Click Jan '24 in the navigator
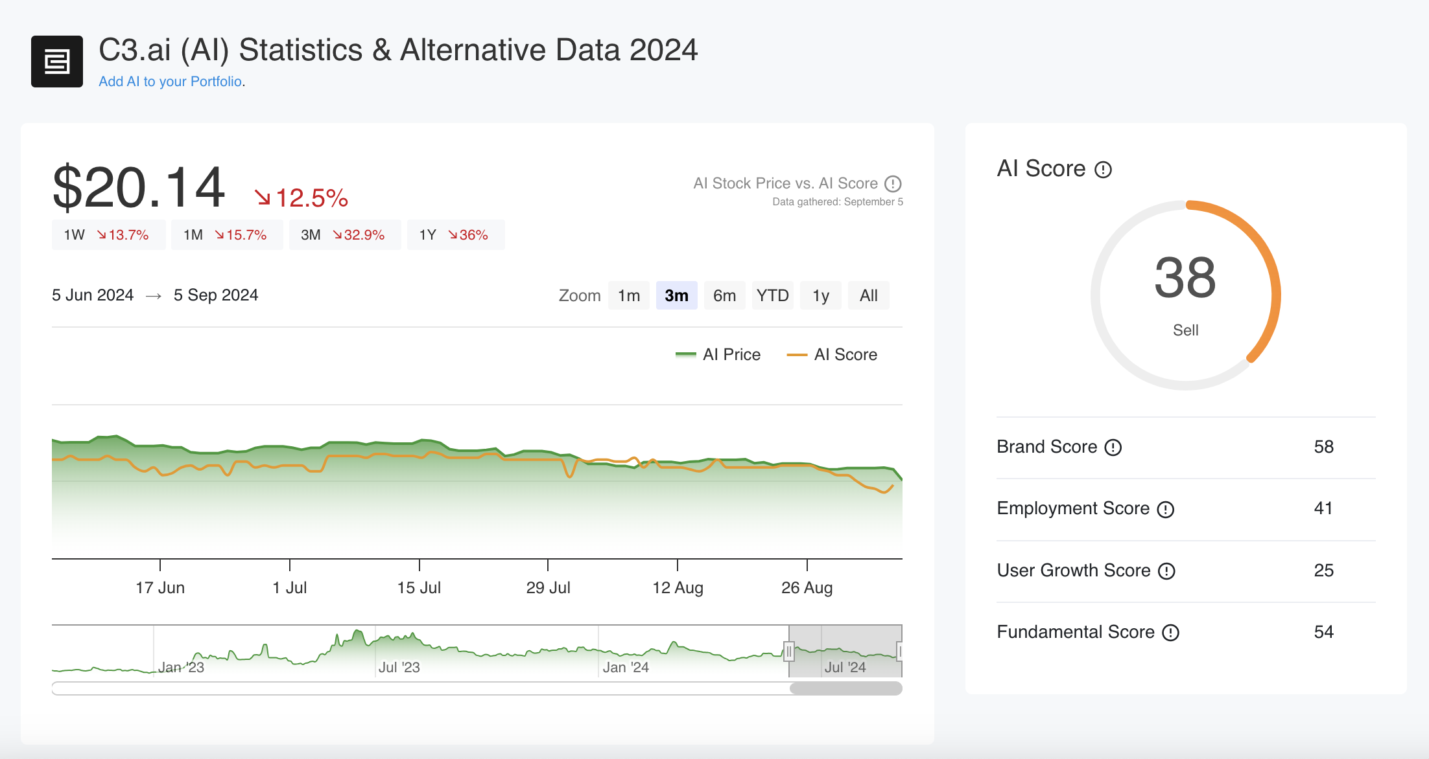Screen dimensions: 1429x759 (x=626, y=668)
